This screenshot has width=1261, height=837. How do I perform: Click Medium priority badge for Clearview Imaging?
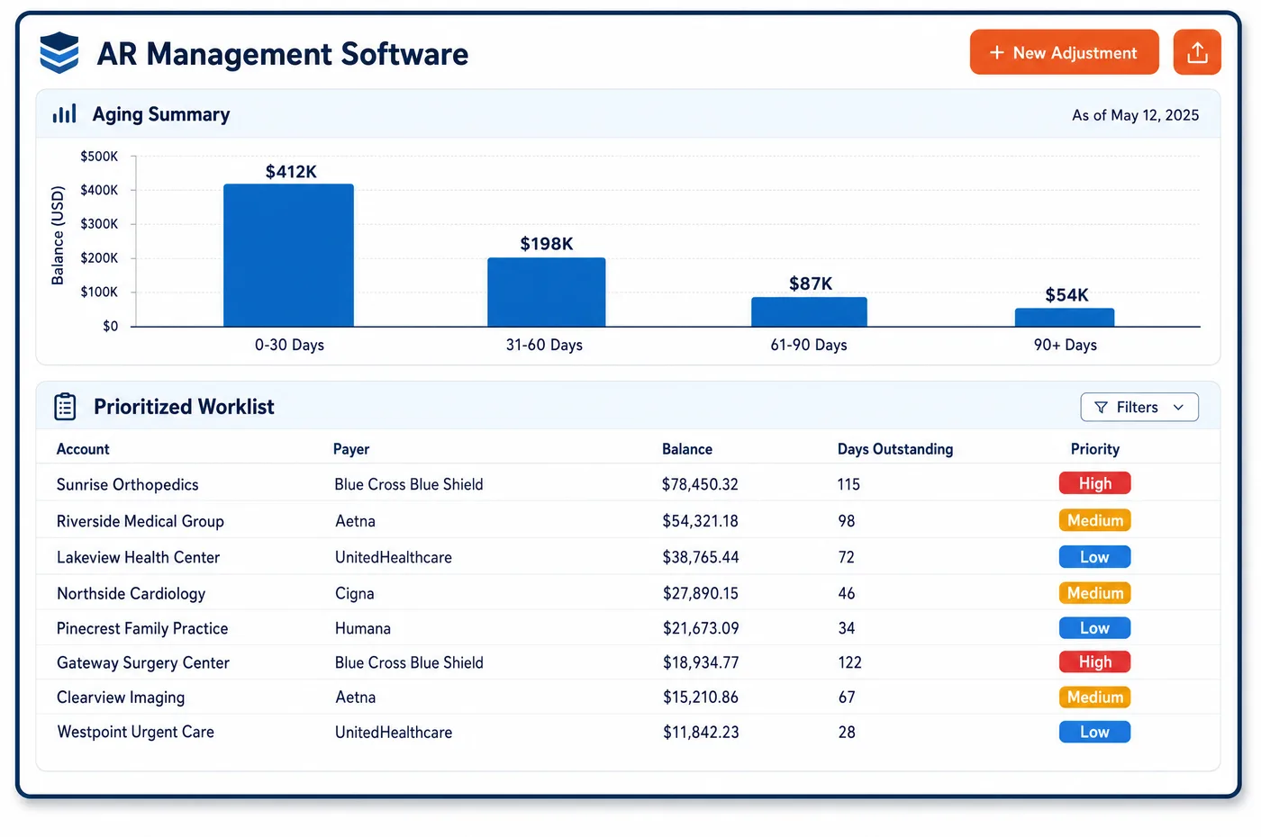1095,697
